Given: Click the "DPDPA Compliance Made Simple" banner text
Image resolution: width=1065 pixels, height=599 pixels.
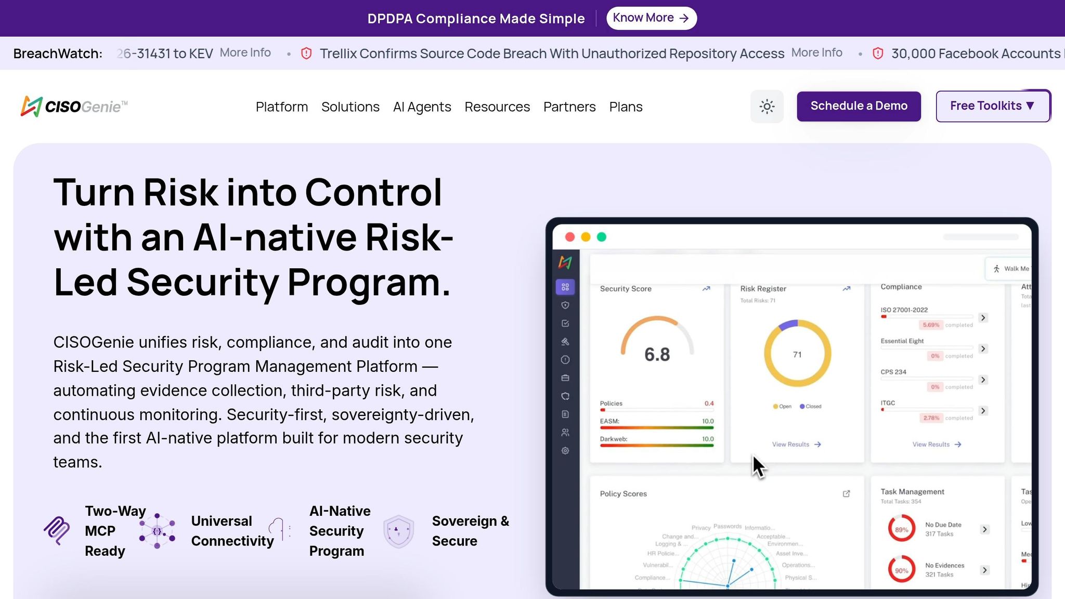Looking at the screenshot, I should 476,19.
